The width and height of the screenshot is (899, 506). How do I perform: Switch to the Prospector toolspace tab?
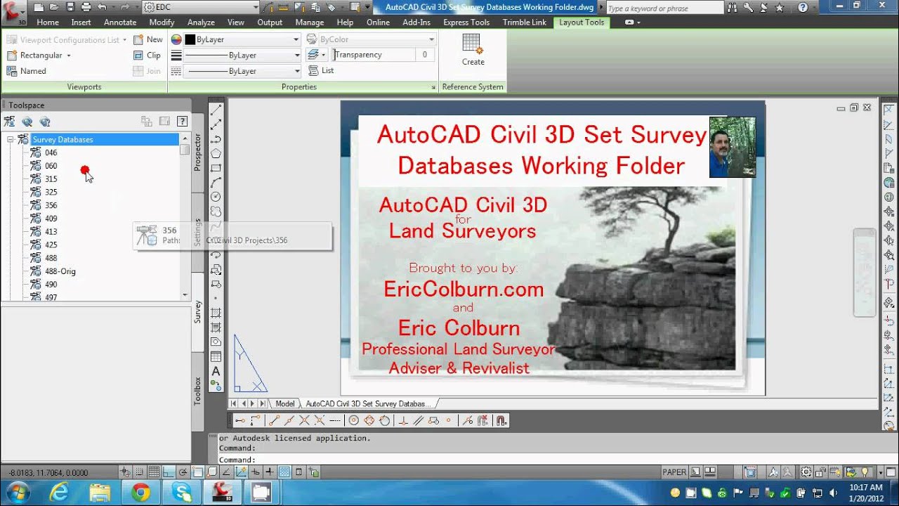197,153
